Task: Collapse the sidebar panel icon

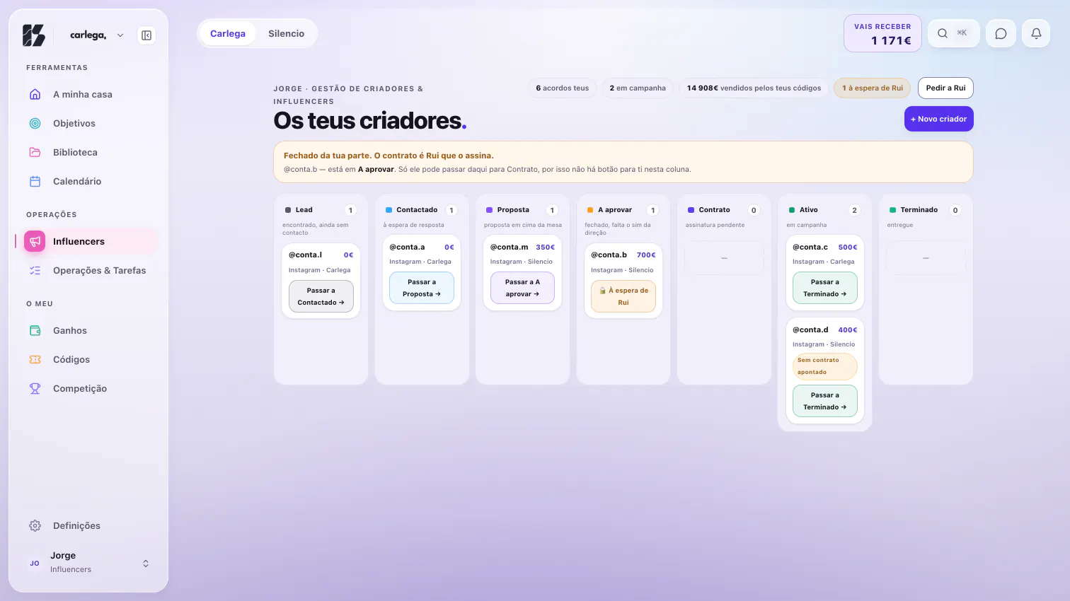Action: click(x=146, y=35)
